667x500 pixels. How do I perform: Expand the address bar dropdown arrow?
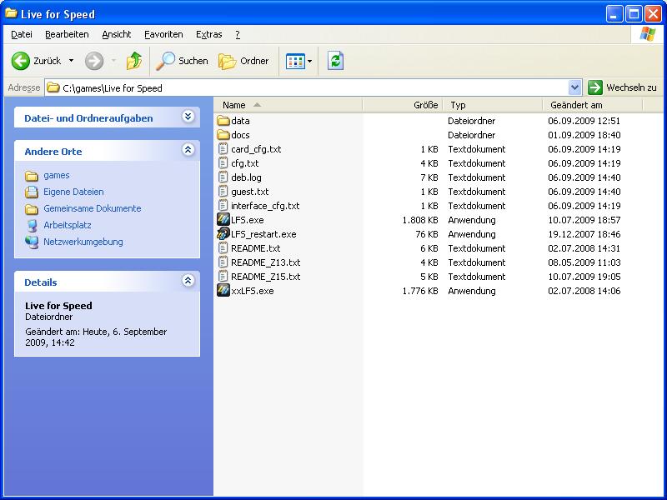(574, 88)
